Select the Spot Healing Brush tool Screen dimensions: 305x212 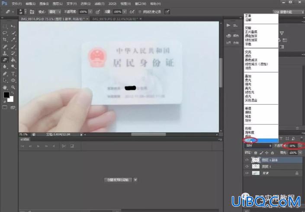[5, 47]
